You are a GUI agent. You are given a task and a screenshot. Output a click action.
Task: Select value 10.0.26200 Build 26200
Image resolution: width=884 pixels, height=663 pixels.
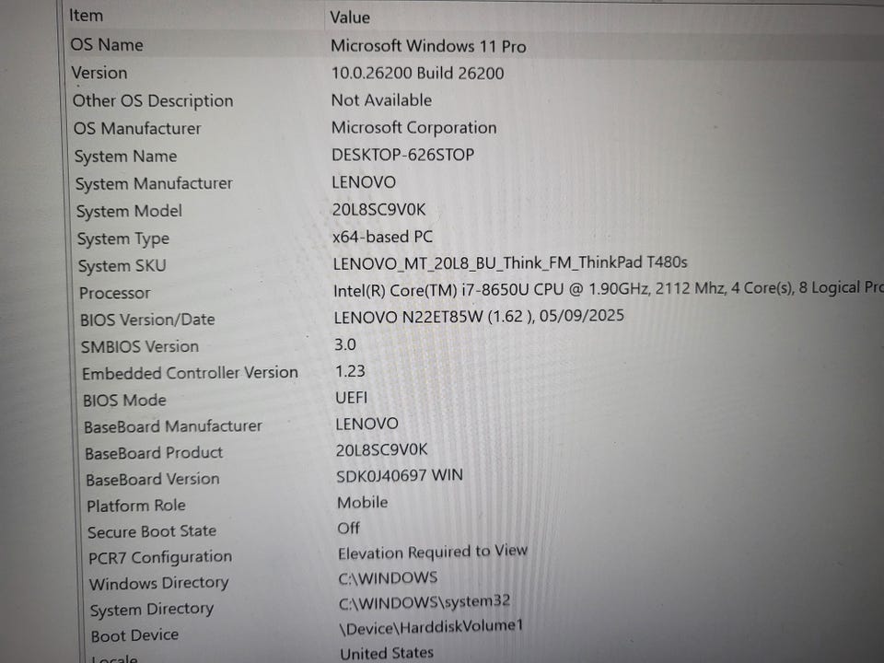click(418, 74)
